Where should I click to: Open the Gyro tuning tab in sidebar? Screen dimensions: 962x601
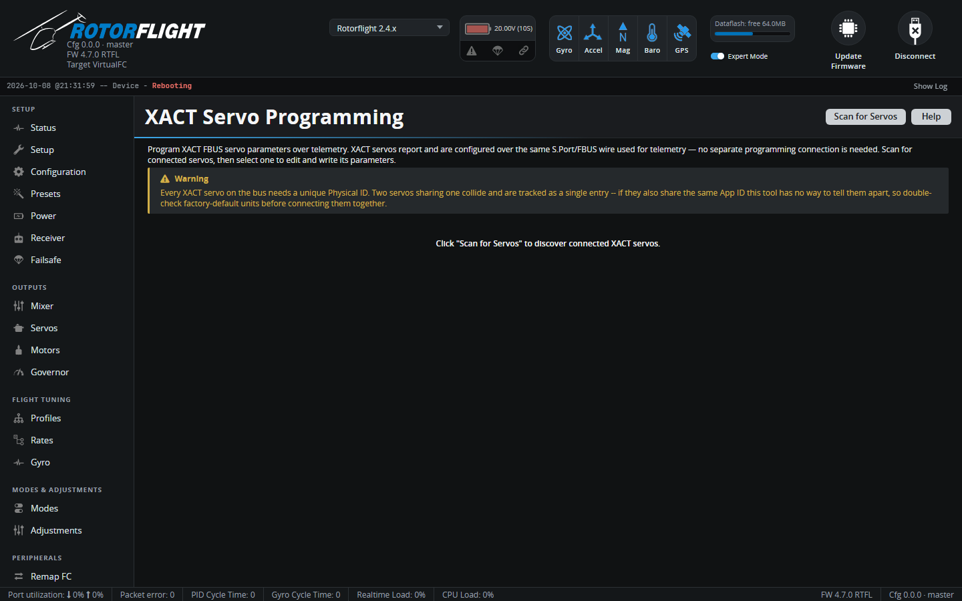click(67, 462)
